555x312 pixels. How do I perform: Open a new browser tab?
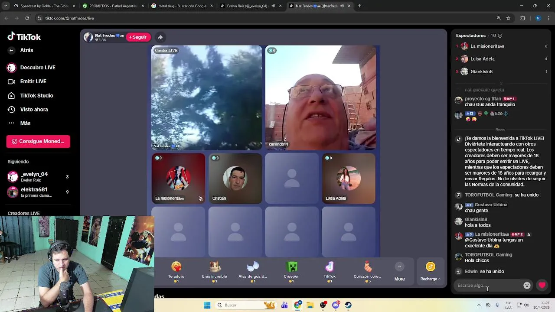[x=359, y=6]
